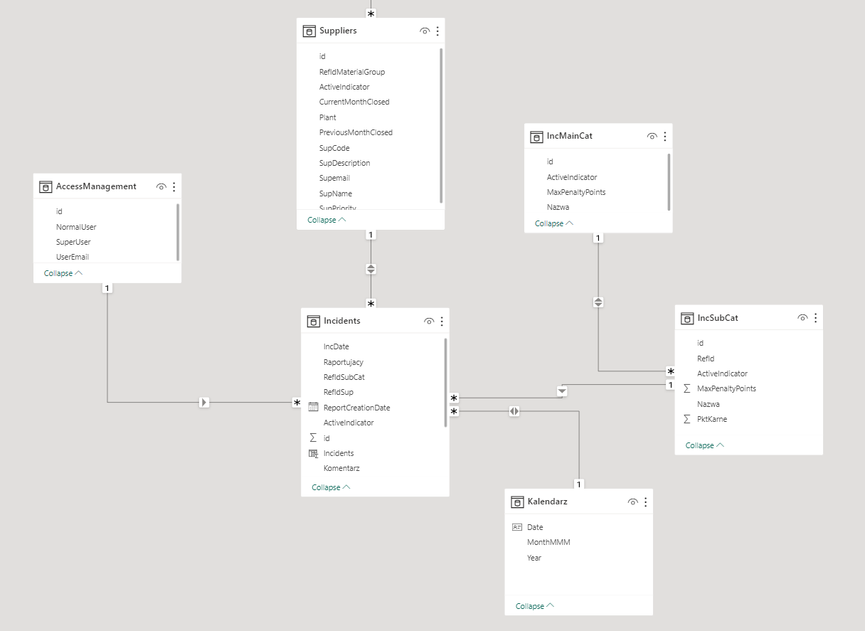
Task: Click identity icon beside Kalendarz Date field
Action: tap(517, 527)
